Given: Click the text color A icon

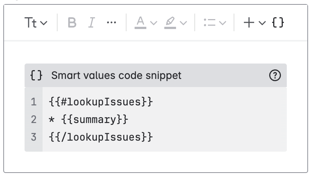Looking at the screenshot, I should click(x=140, y=23).
